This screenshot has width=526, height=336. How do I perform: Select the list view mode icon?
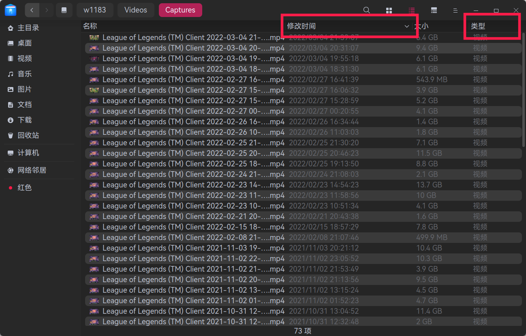point(412,10)
